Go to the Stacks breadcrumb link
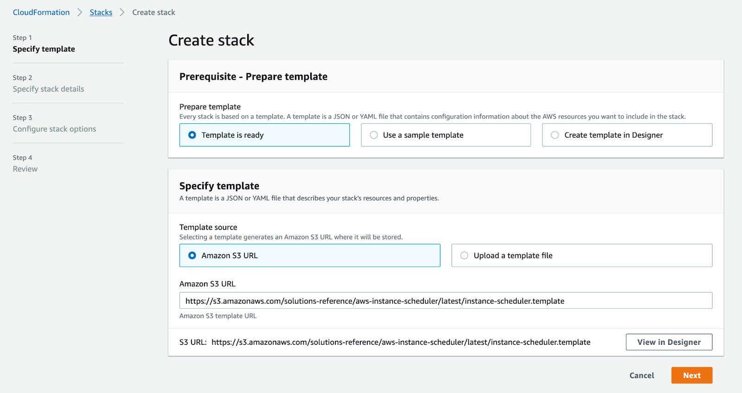Viewport: 742px width, 393px height. tap(101, 13)
